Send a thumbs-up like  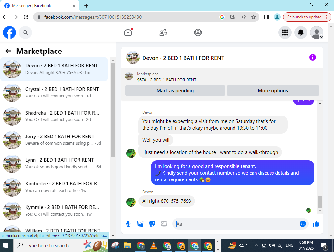[316, 224]
